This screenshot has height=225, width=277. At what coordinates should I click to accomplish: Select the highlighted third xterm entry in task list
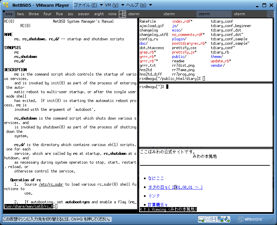click(x=214, y=14)
